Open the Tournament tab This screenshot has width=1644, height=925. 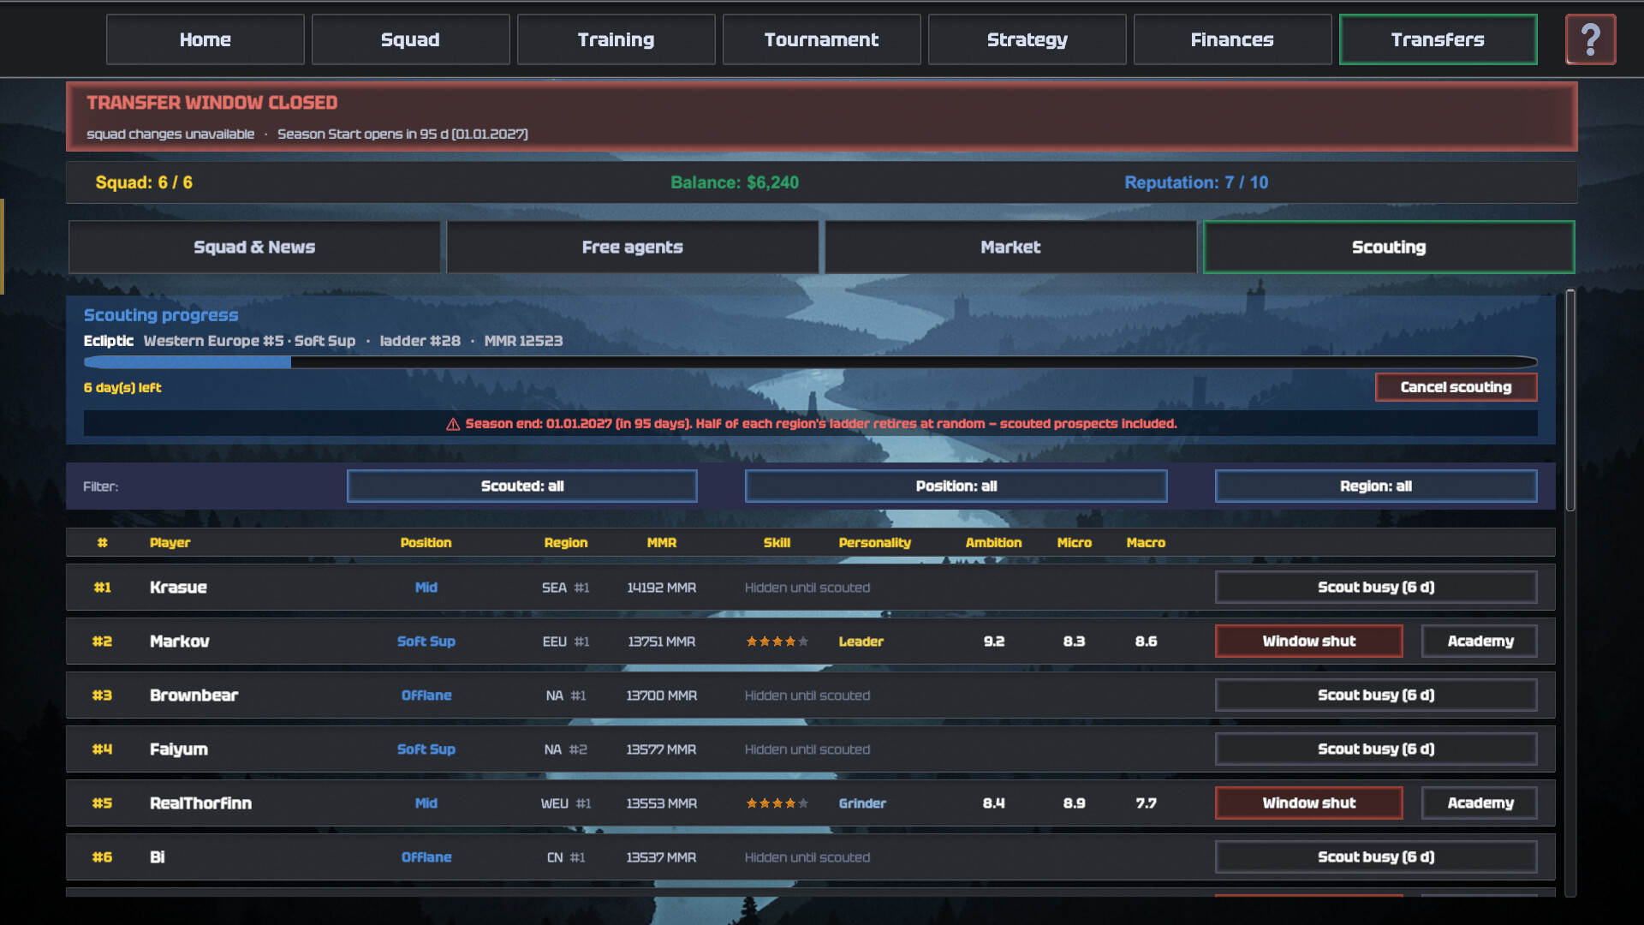pyautogui.click(x=822, y=39)
